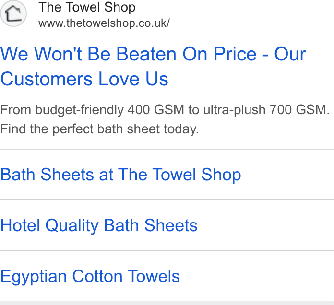Click the divider line above Egyptian Cotton Towels
Image resolution: width=334 pixels, height=305 pixels.
(x=167, y=251)
